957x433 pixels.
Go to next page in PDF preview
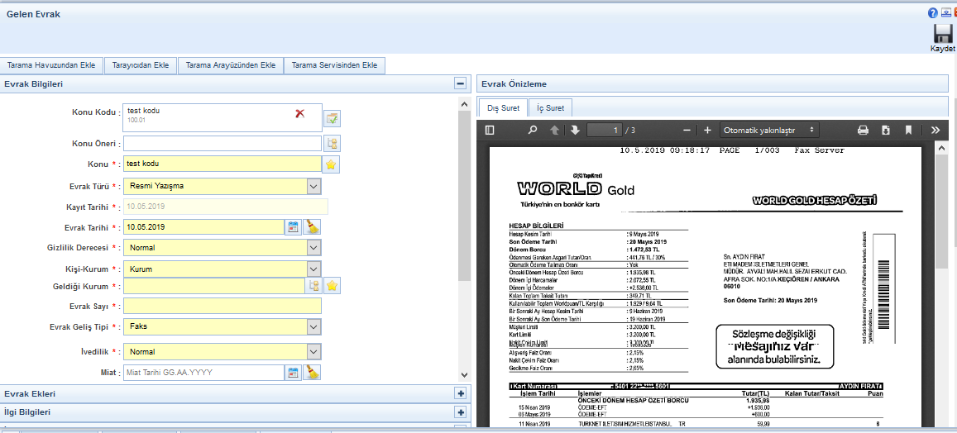click(x=575, y=131)
